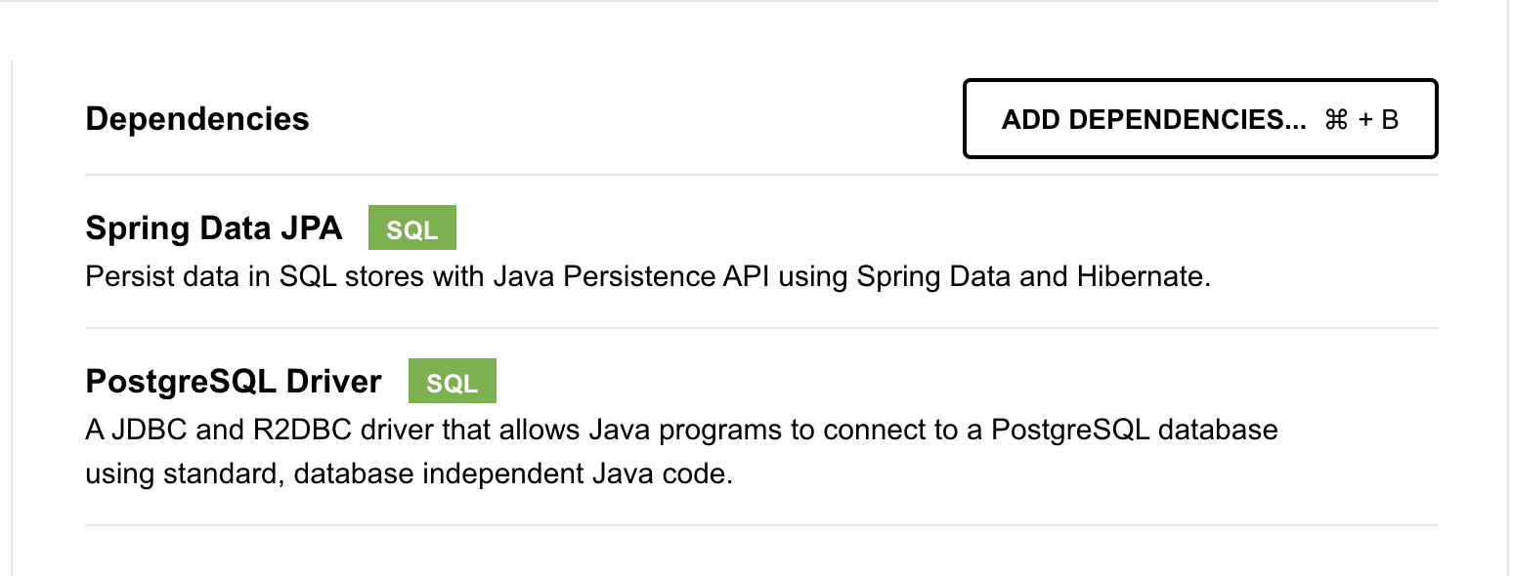Click the command key symbol in the button
The height and width of the screenshot is (576, 1513).
(x=1335, y=120)
